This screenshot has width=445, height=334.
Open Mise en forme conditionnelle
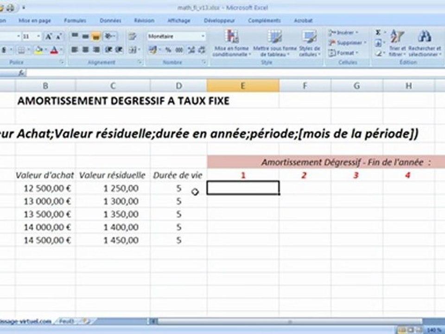tap(232, 43)
